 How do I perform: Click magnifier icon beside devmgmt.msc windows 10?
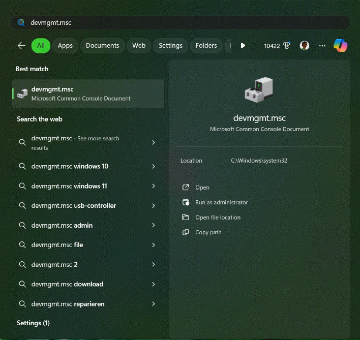[22, 166]
